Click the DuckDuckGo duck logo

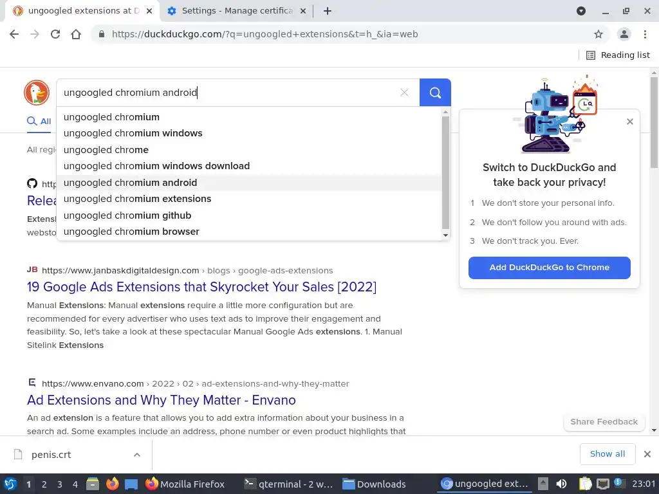(x=37, y=93)
